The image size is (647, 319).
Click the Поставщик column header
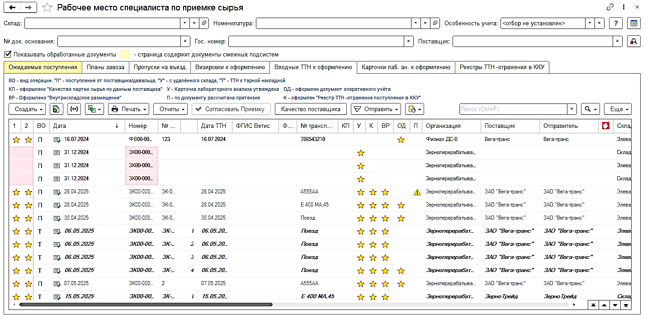click(510, 126)
